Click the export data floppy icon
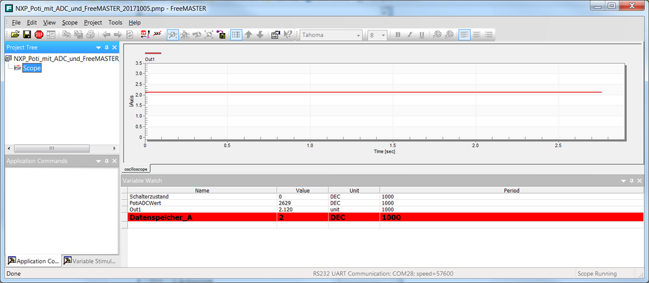The image size is (649, 283). click(x=221, y=35)
